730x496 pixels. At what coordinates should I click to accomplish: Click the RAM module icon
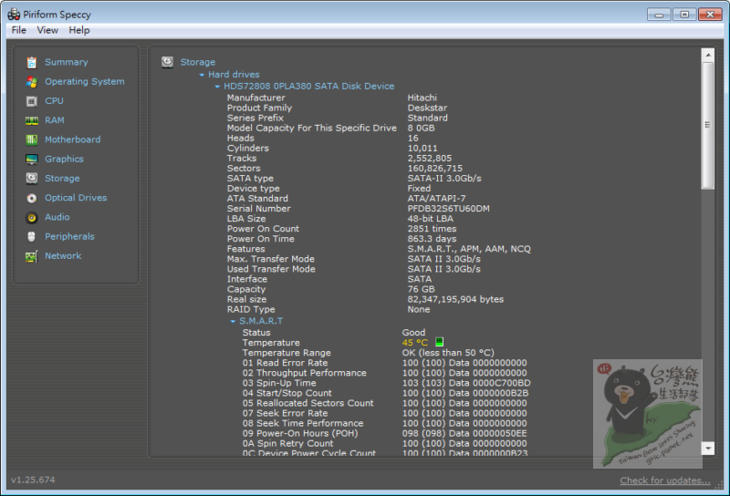(x=32, y=120)
